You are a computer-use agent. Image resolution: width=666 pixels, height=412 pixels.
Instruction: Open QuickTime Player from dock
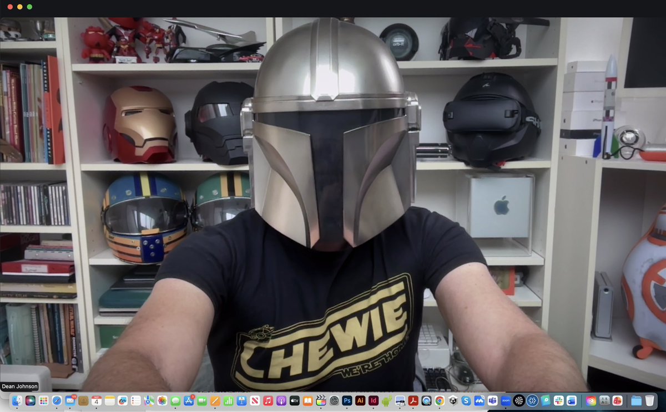[x=426, y=400]
